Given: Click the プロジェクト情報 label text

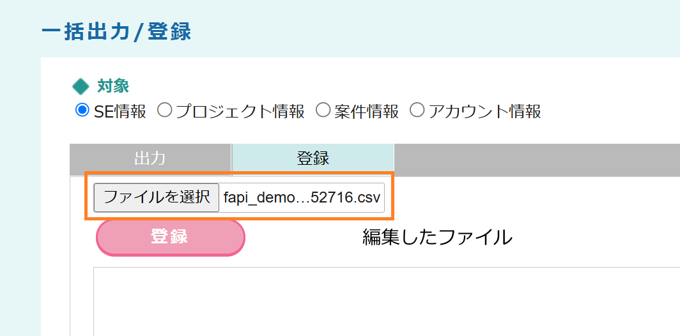Looking at the screenshot, I should (x=240, y=111).
